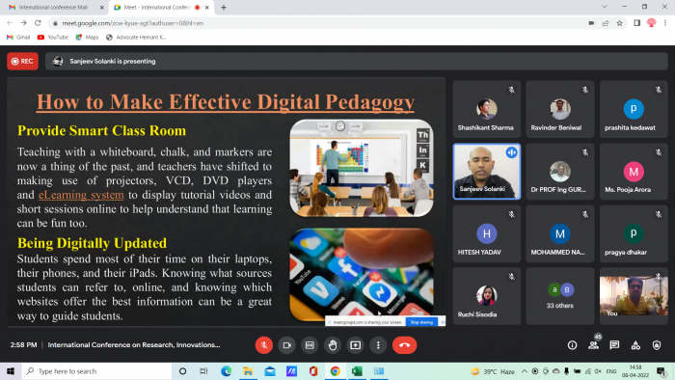Toggle the camera on or off
The height and width of the screenshot is (380, 675).
[x=286, y=345]
